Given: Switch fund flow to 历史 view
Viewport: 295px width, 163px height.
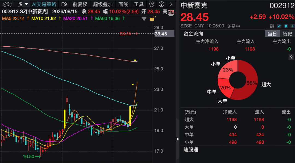Looking at the screenshot, I should (287, 34).
